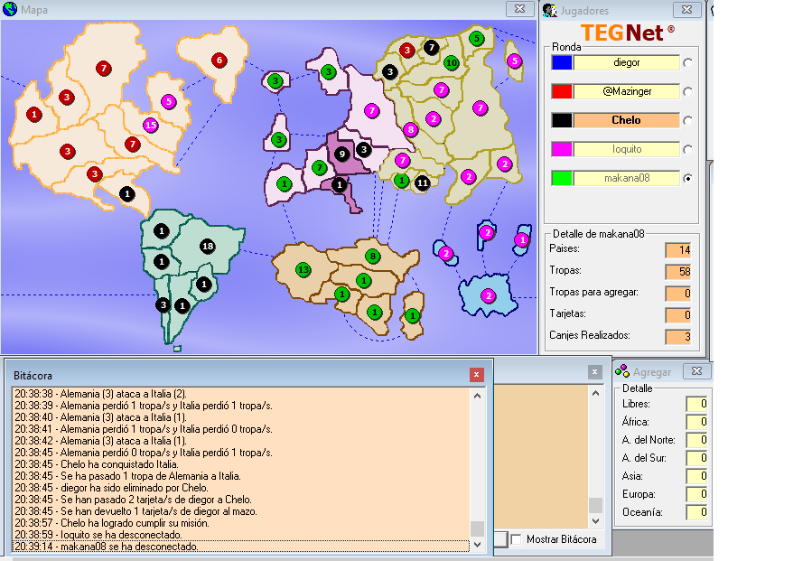Click the @Mazinger player name field
812x561 pixels.
[626, 91]
